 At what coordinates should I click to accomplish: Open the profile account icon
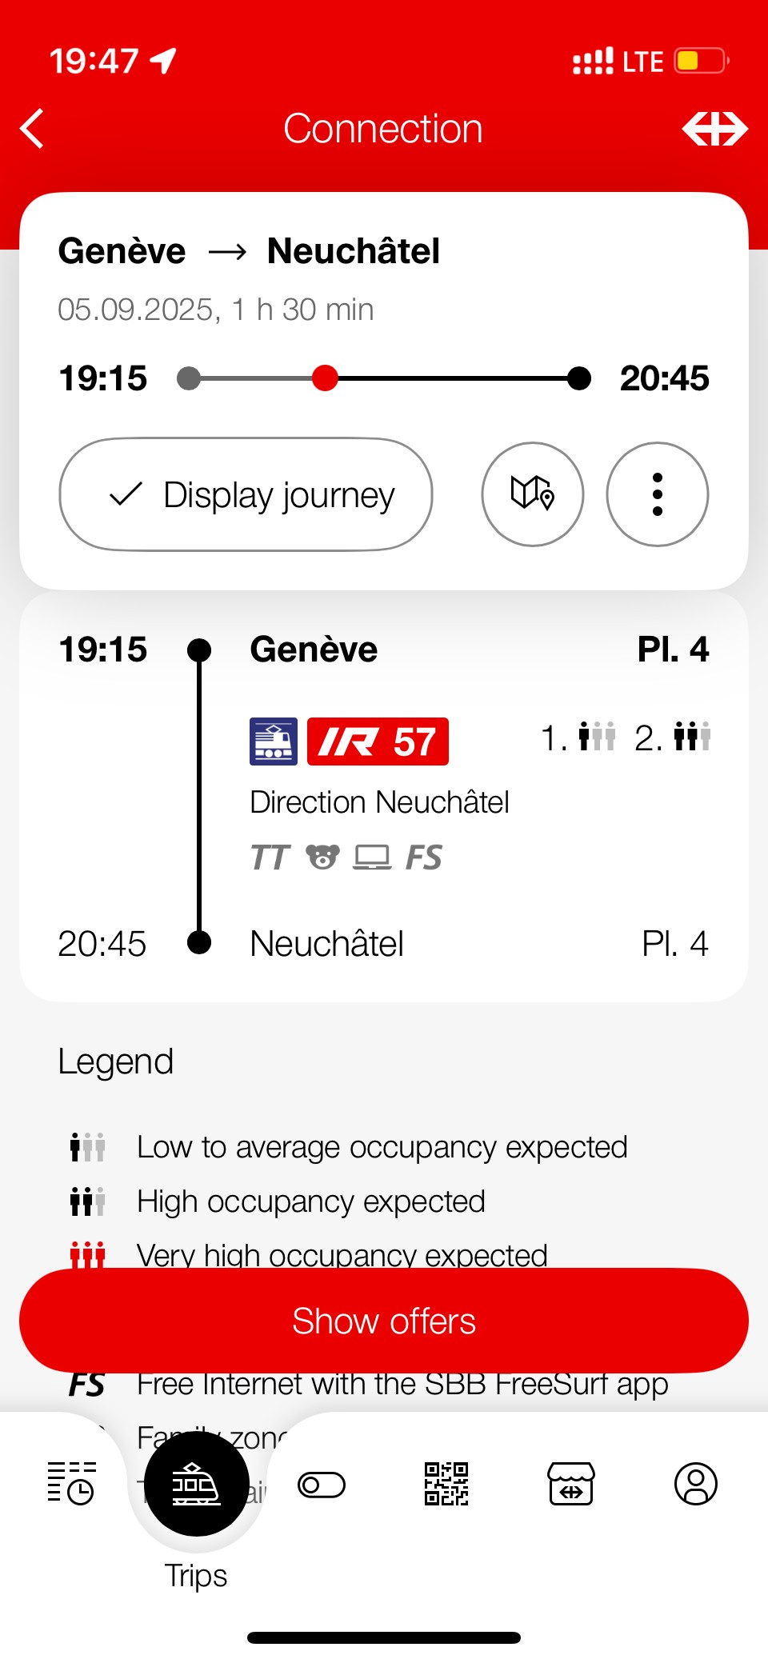695,1484
